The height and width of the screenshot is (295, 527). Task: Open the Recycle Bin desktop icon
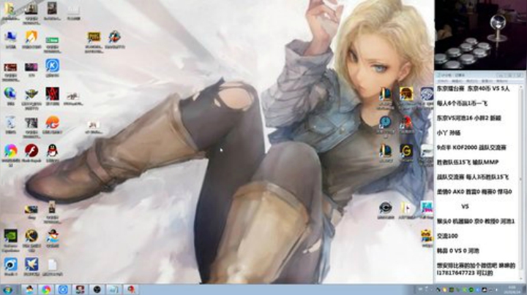(x=10, y=123)
